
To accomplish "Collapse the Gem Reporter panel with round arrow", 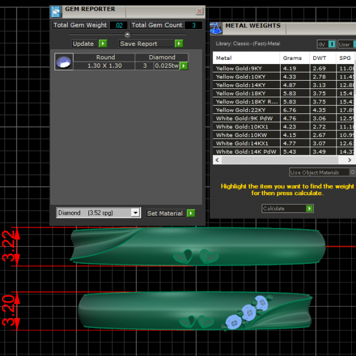I will pos(128,35).
